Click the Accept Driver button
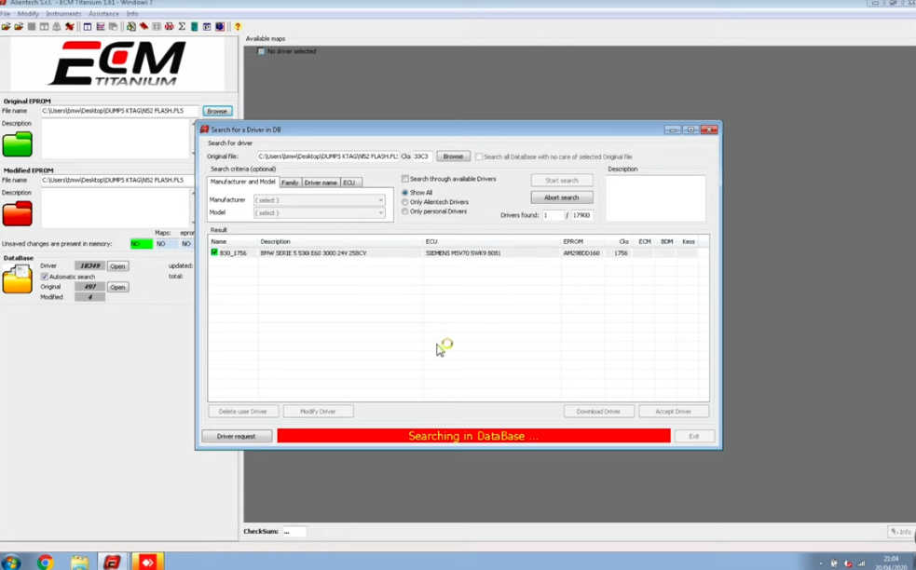 (x=674, y=412)
